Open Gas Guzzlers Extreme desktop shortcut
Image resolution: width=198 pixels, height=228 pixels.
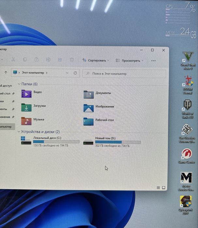click(187, 133)
